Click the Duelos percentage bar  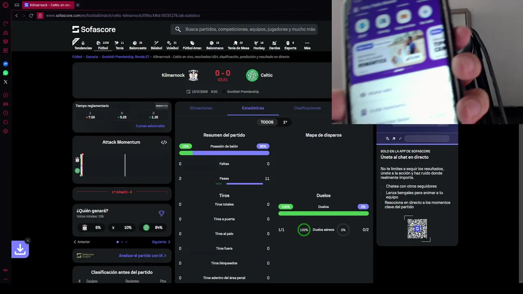coord(323,214)
